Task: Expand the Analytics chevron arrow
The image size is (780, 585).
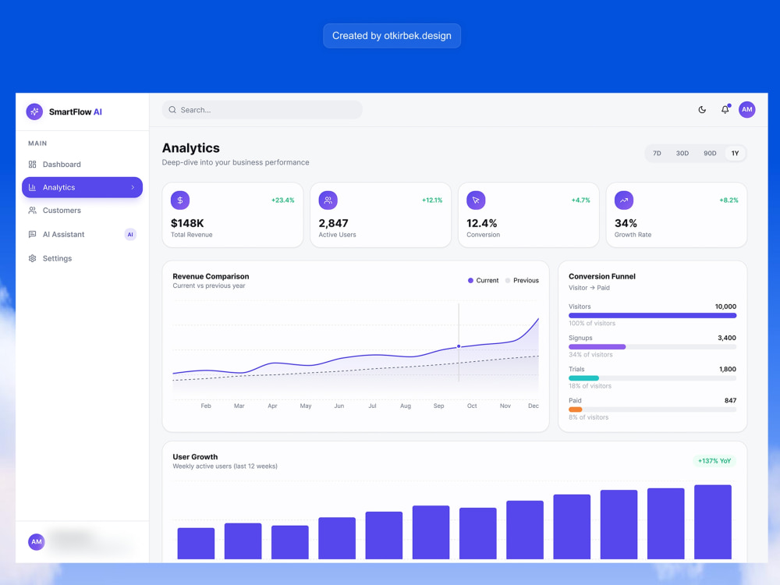Action: [133, 187]
